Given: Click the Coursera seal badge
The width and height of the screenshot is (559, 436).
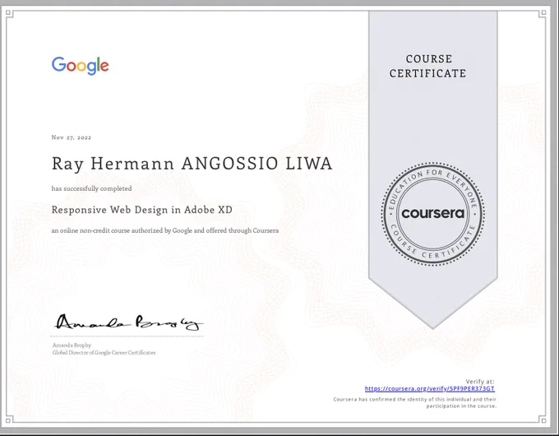Looking at the screenshot, I should point(432,214).
